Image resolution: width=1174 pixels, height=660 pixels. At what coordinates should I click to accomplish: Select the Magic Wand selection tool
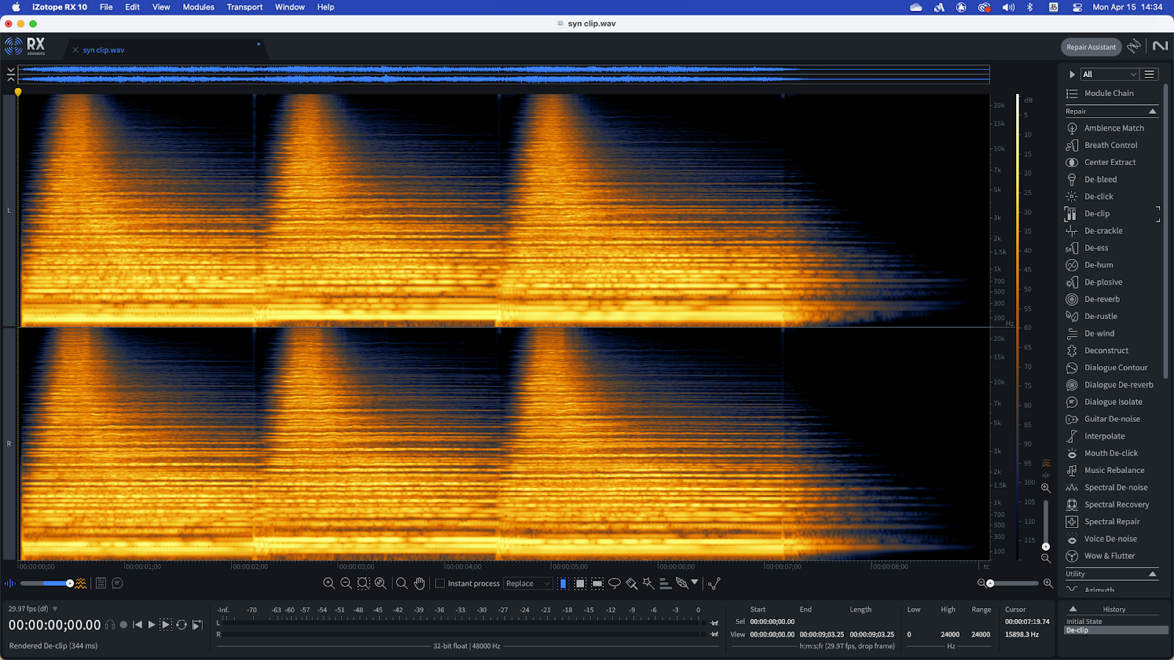[648, 584]
